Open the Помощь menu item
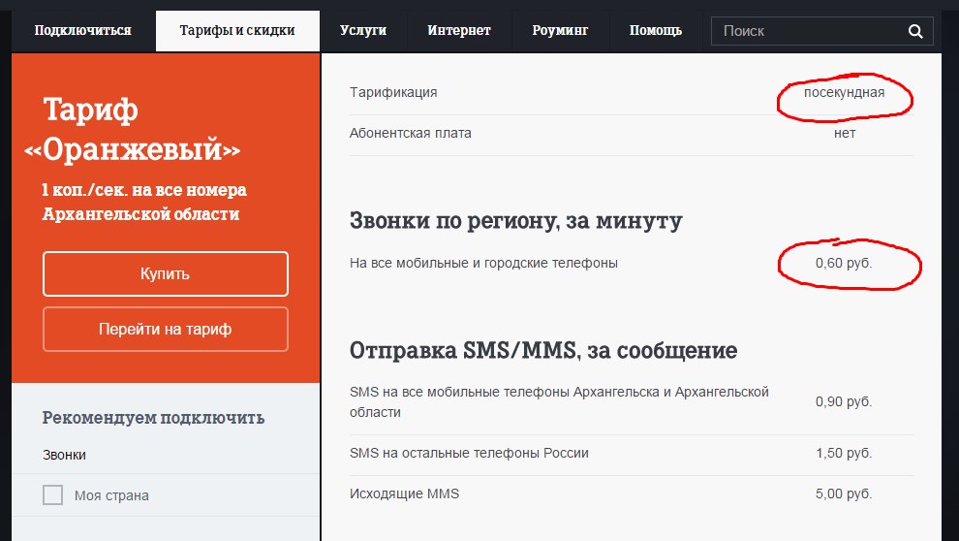The height and width of the screenshot is (541, 959). (x=655, y=31)
